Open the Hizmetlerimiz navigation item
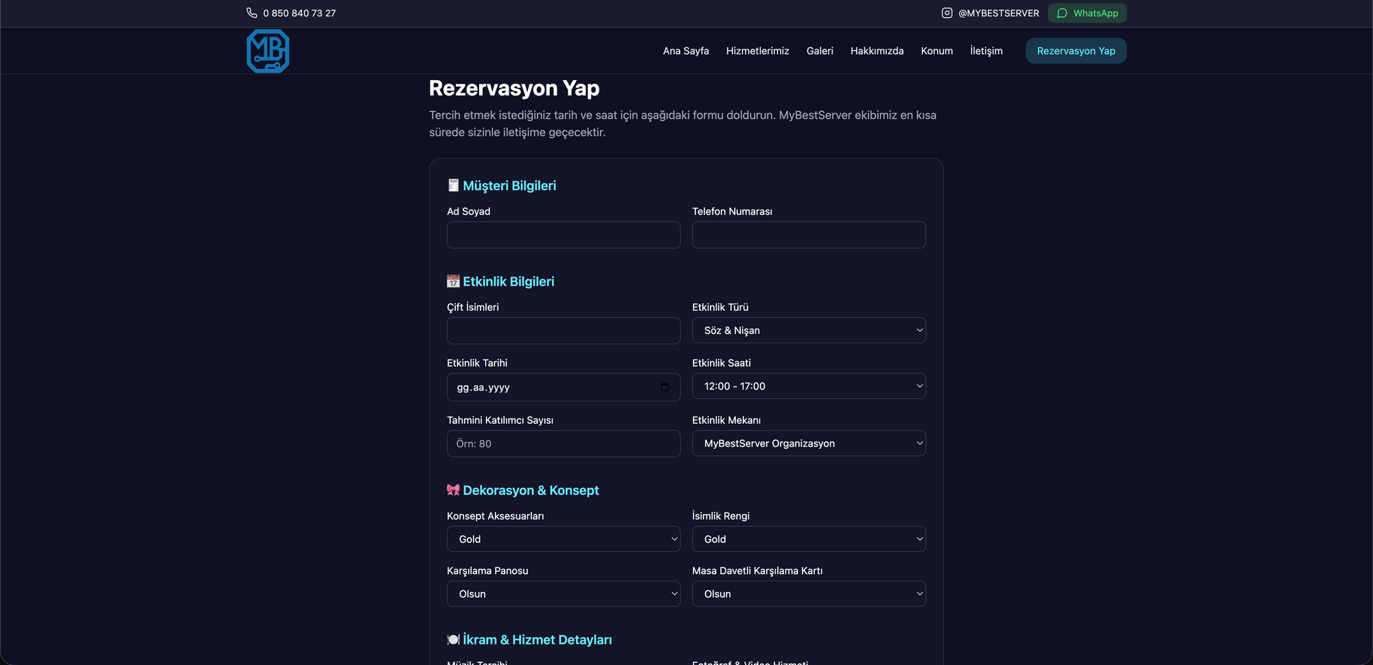 (757, 51)
